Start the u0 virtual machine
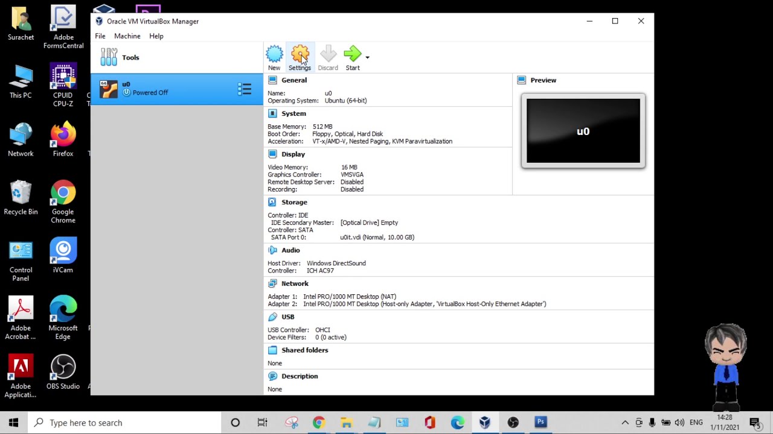The image size is (773, 434). [x=353, y=58]
